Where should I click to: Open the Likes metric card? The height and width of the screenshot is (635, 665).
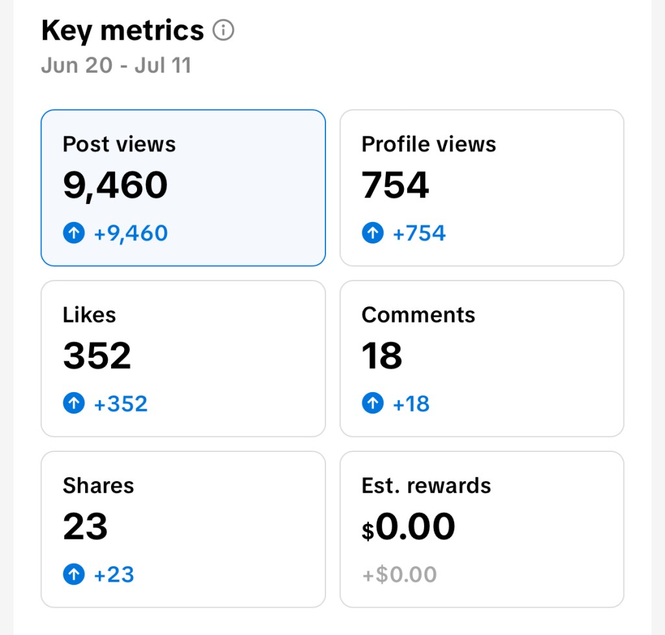pyautogui.click(x=183, y=358)
